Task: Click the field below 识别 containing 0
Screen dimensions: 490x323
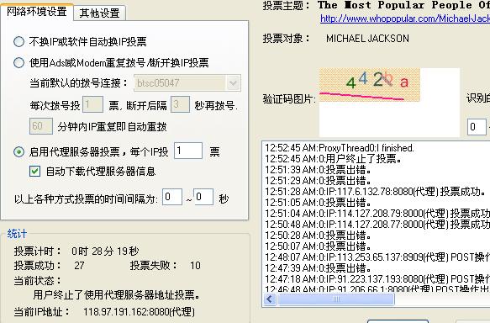Action: click(x=477, y=127)
